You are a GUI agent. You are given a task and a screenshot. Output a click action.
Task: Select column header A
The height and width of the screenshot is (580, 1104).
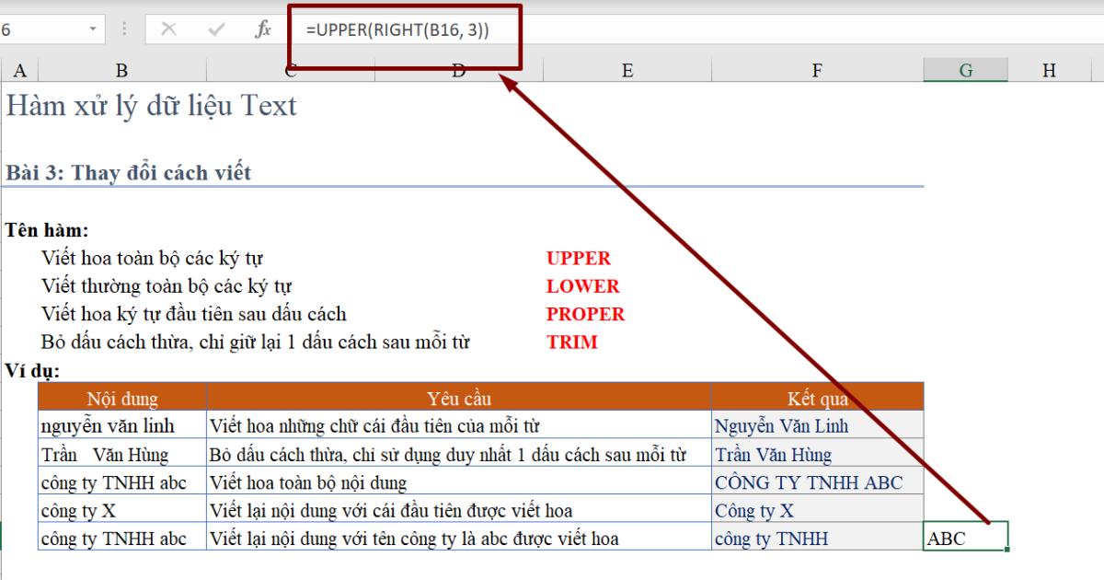coord(18,69)
